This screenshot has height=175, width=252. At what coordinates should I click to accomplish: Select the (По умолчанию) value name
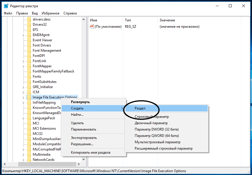(108, 27)
